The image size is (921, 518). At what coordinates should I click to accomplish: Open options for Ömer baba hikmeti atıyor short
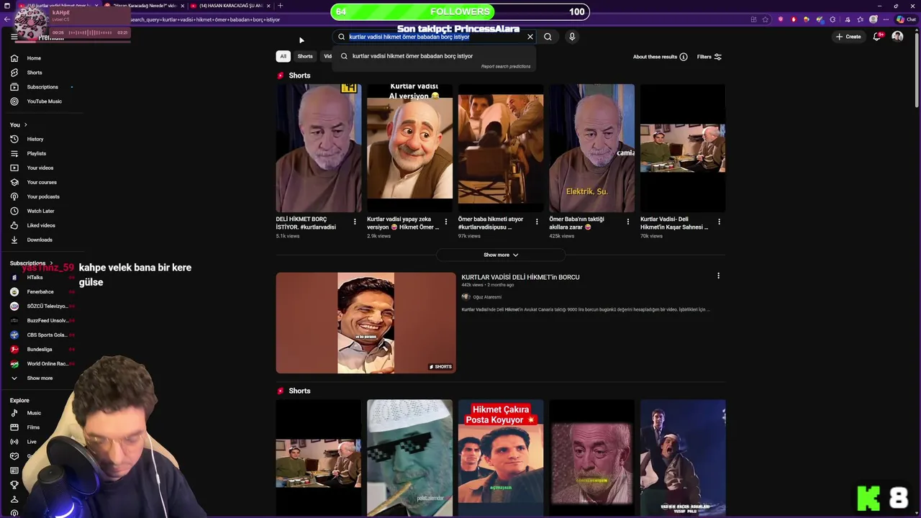tap(537, 222)
